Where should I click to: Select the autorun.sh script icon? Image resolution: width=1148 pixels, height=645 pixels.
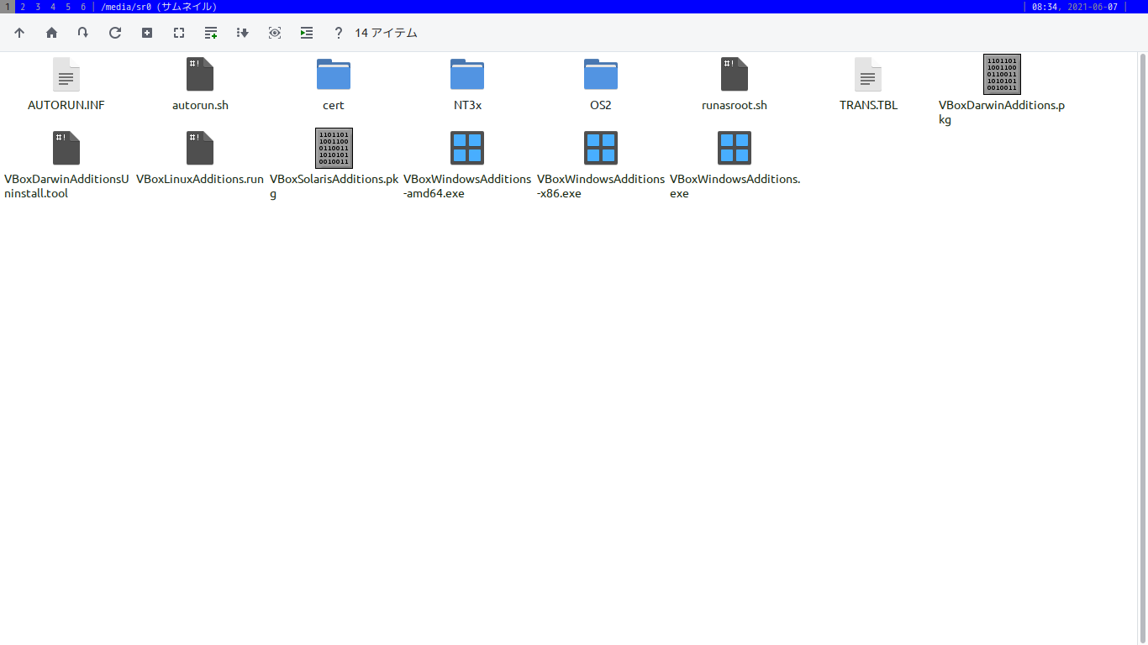point(200,75)
